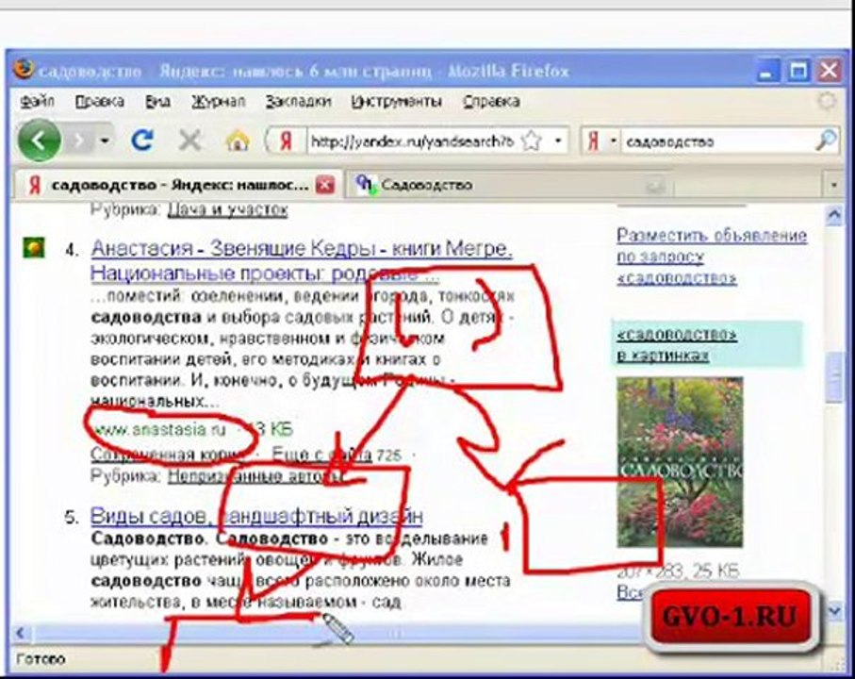Close the Firefox window

pos(830,72)
